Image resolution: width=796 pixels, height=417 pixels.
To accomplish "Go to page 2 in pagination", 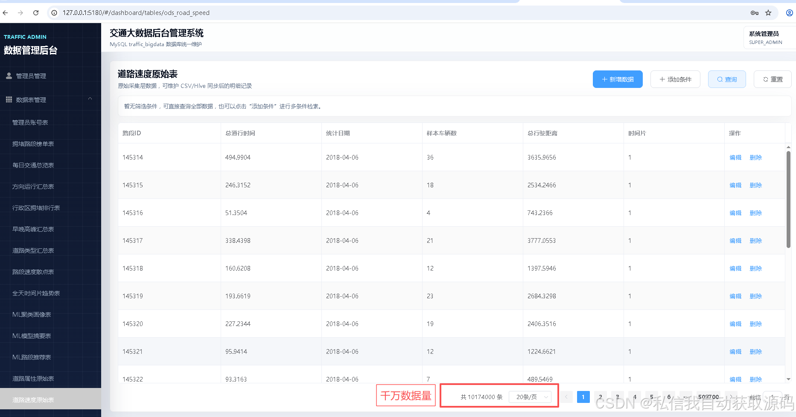I will (x=600, y=397).
